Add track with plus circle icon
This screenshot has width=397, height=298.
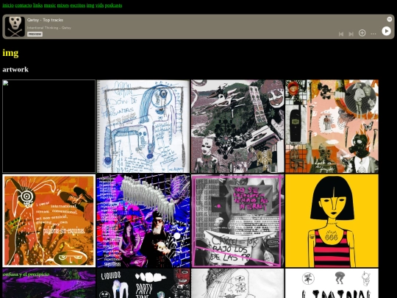pyautogui.click(x=362, y=33)
